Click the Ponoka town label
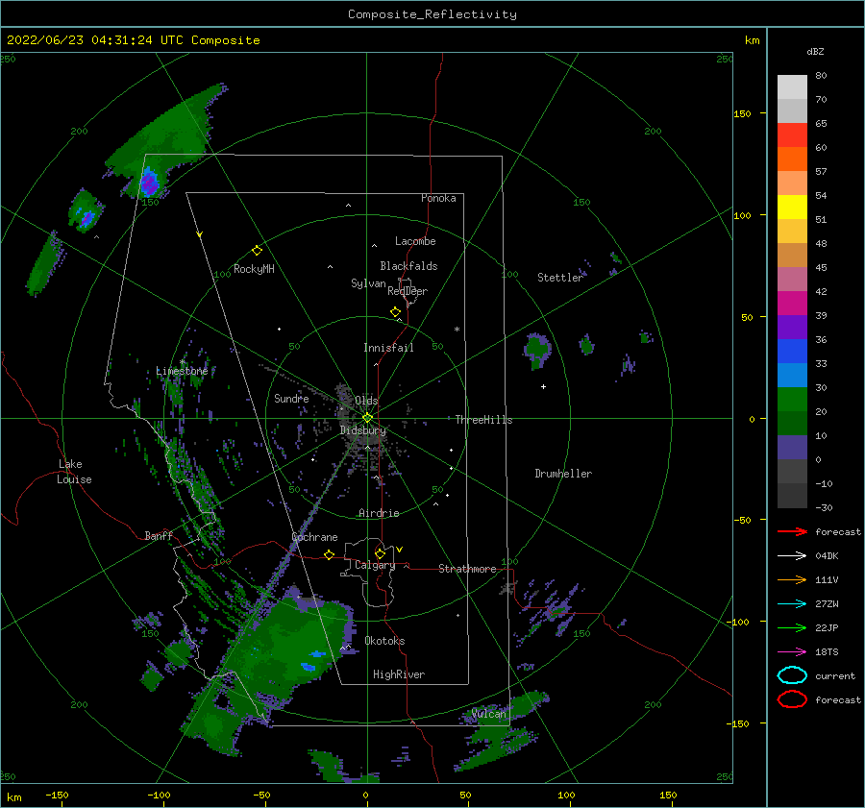This screenshot has height=808, width=865. 438,198
